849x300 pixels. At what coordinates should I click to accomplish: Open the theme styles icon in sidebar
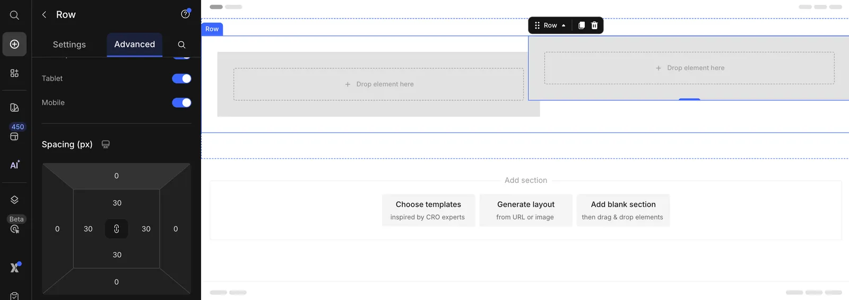[14, 108]
